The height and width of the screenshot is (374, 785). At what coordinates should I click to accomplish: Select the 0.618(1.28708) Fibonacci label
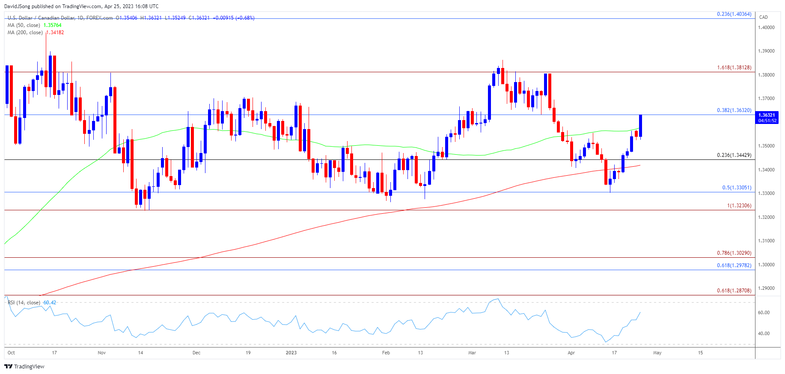(x=734, y=291)
